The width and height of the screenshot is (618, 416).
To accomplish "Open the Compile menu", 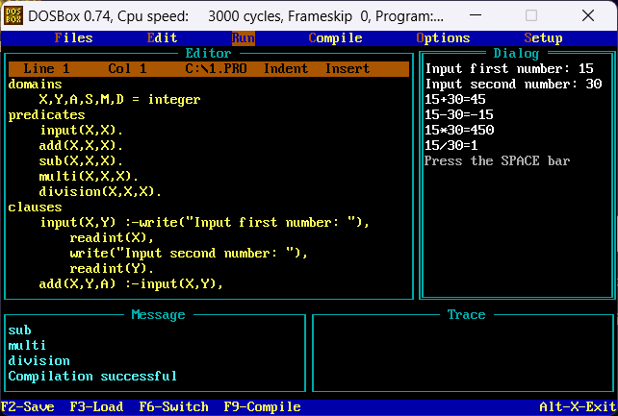I will pos(335,38).
